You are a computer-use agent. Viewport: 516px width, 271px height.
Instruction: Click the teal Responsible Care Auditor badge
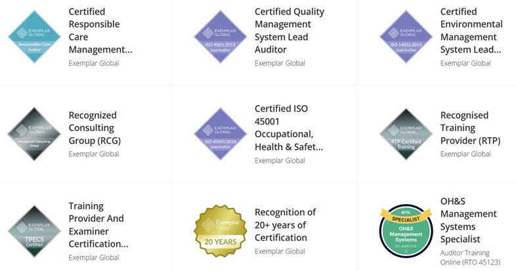tap(34, 37)
